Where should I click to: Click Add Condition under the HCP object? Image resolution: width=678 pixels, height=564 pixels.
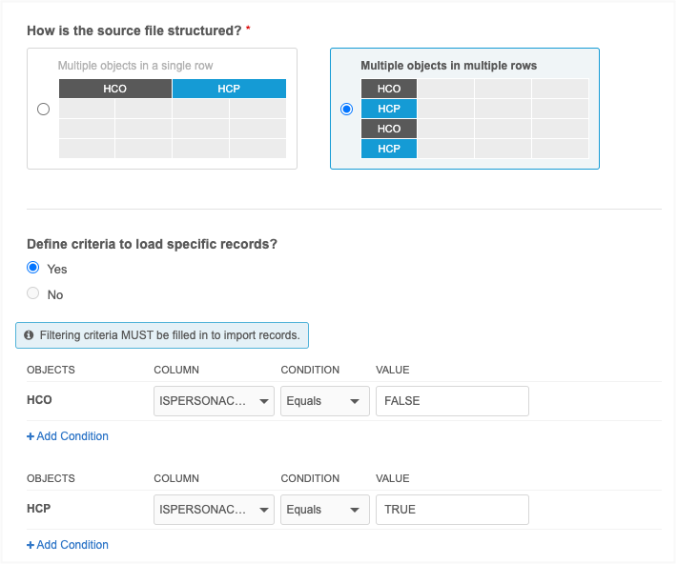tap(68, 545)
